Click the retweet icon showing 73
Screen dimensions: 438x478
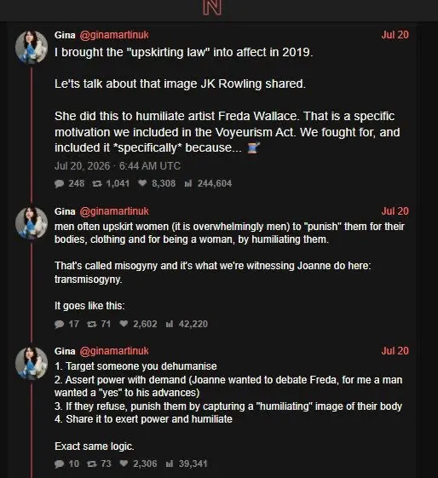point(92,464)
